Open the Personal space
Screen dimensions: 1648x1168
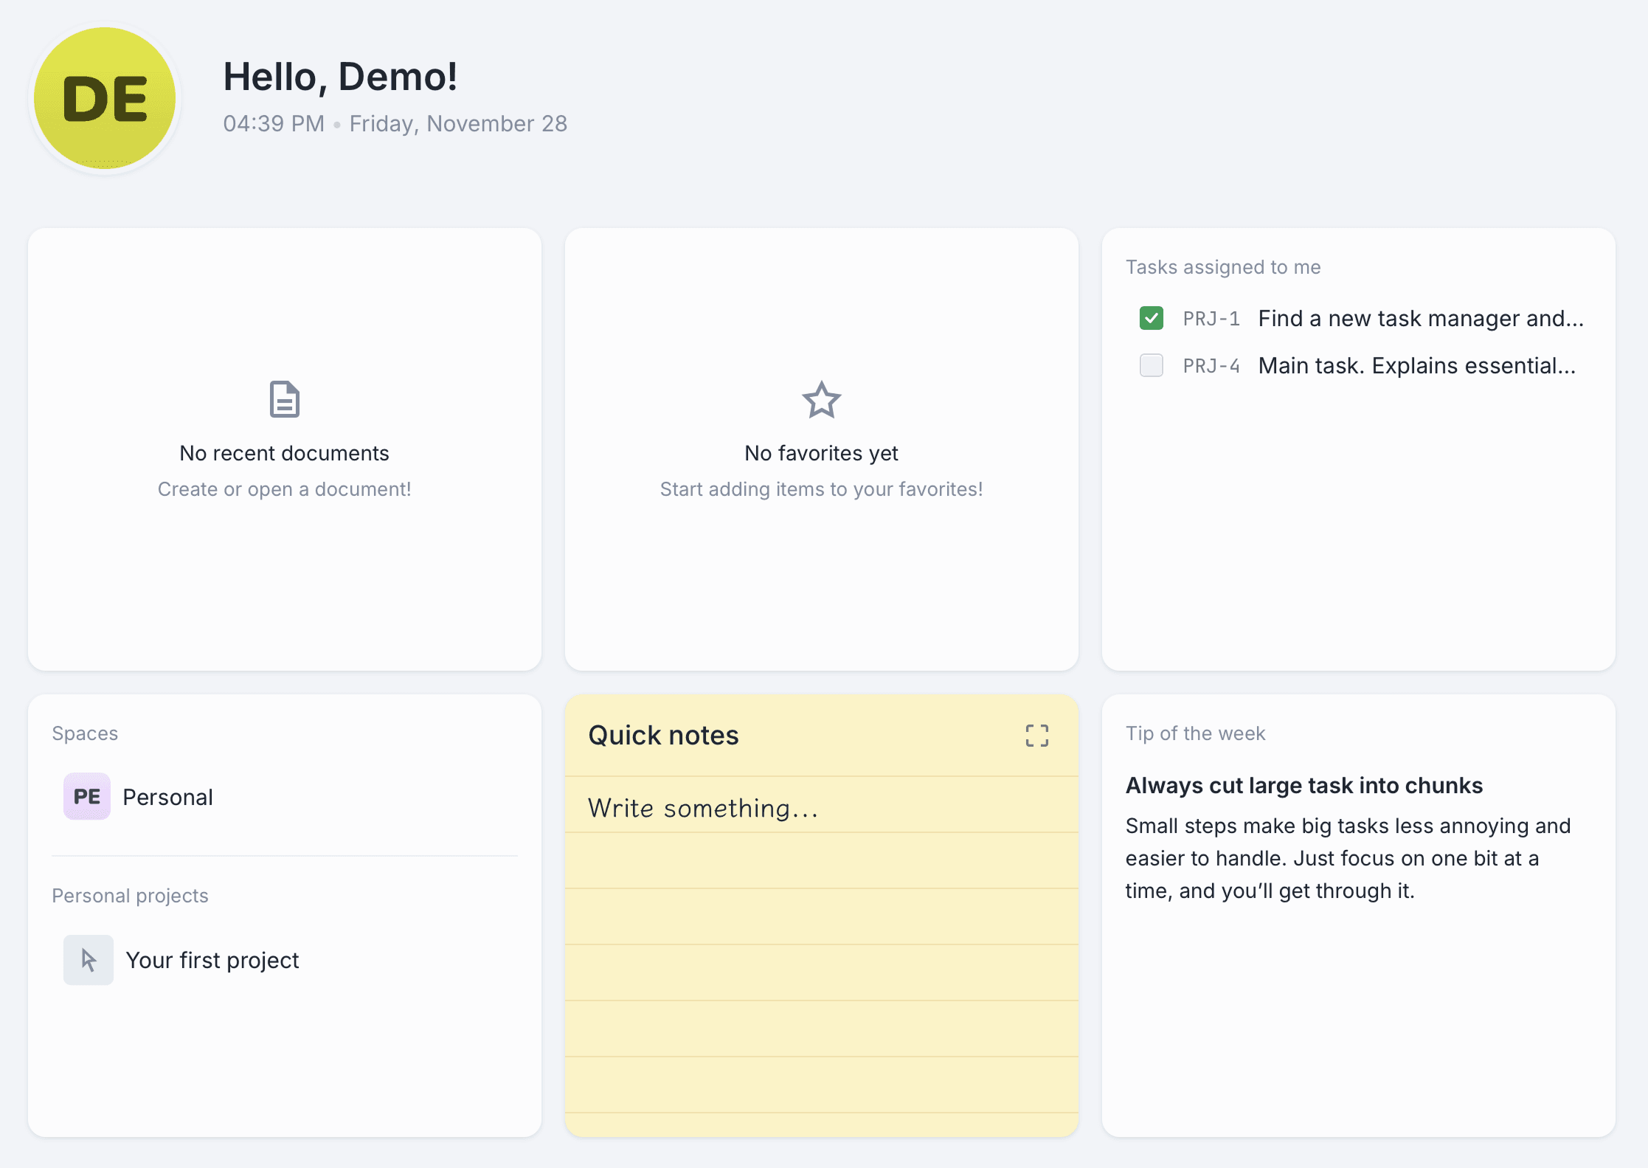(x=167, y=797)
